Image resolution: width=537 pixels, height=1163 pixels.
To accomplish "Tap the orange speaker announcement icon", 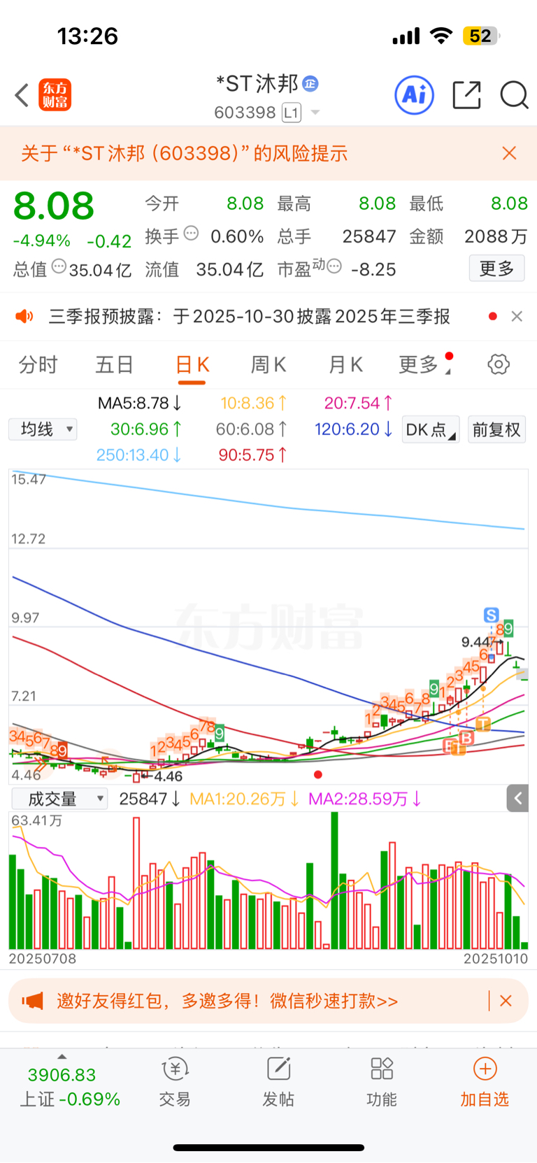I will click(x=24, y=317).
